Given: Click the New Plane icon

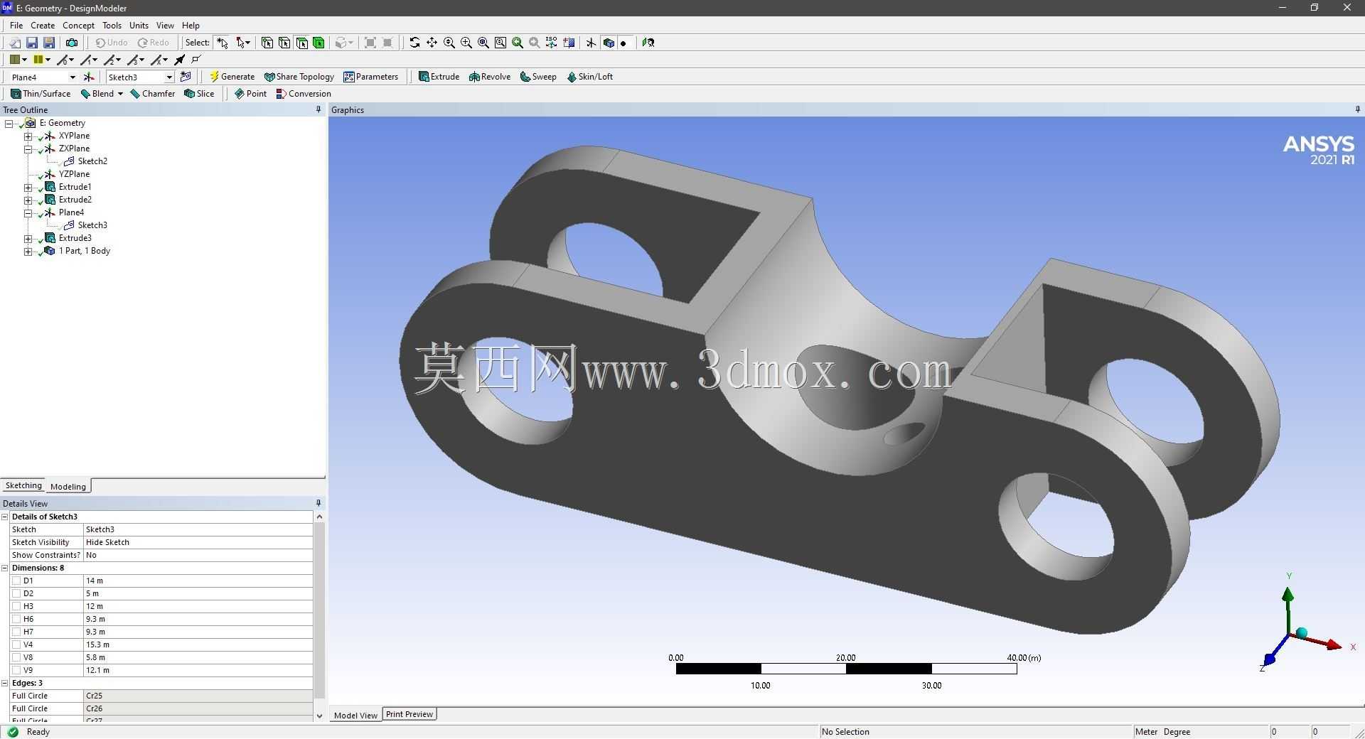Looking at the screenshot, I should [89, 77].
